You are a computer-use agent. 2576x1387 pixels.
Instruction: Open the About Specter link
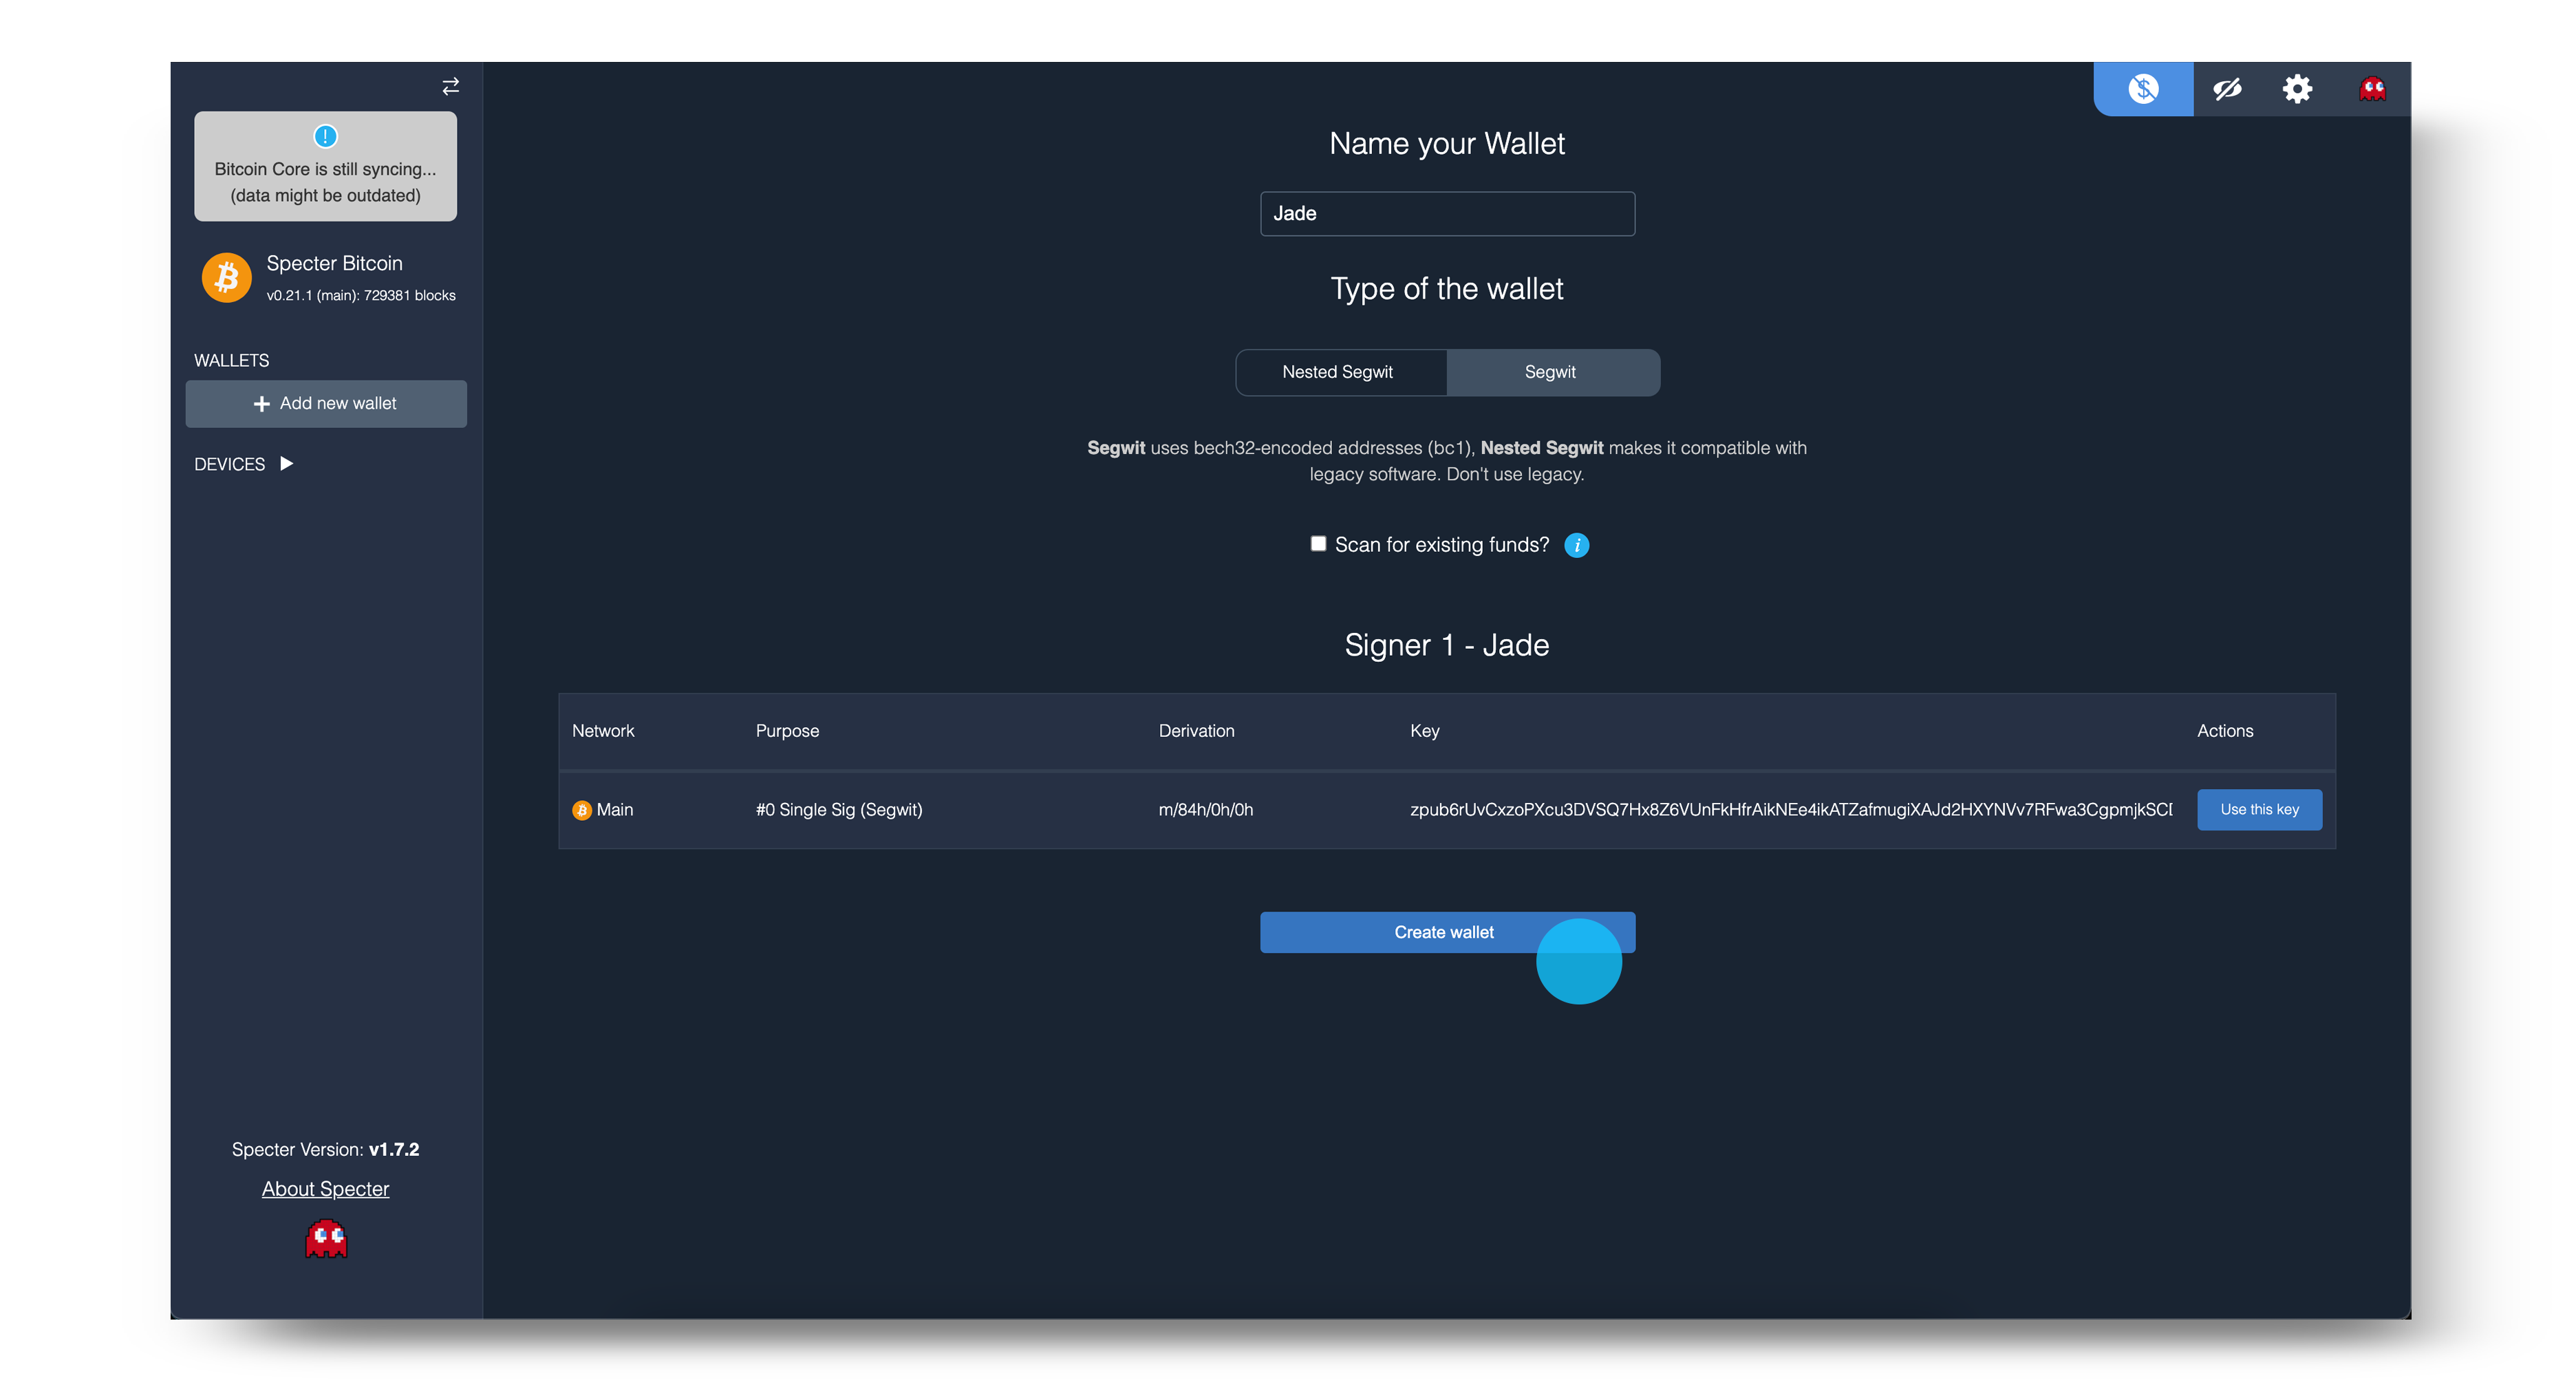pos(325,1188)
